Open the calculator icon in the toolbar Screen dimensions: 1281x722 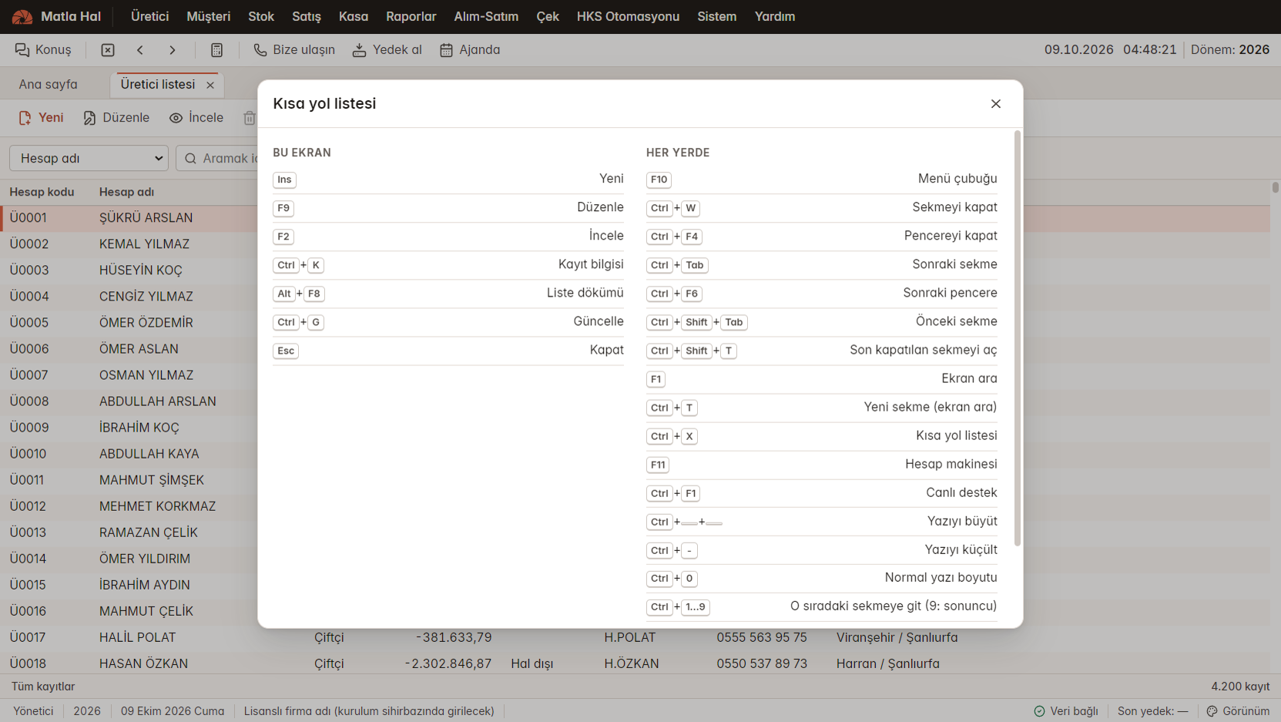[x=217, y=50]
